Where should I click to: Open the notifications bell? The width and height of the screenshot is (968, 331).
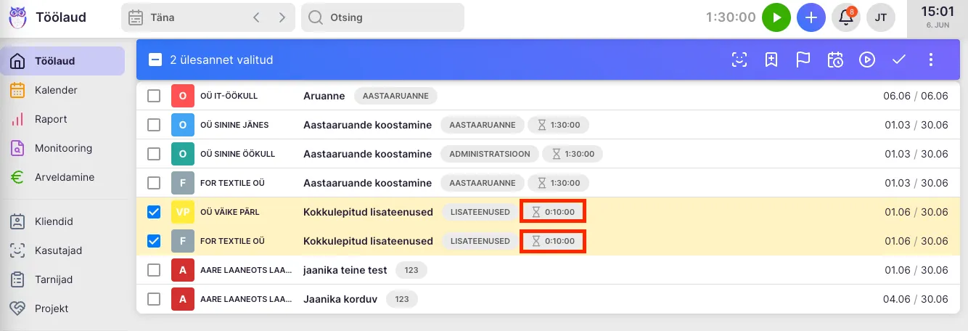click(x=845, y=17)
